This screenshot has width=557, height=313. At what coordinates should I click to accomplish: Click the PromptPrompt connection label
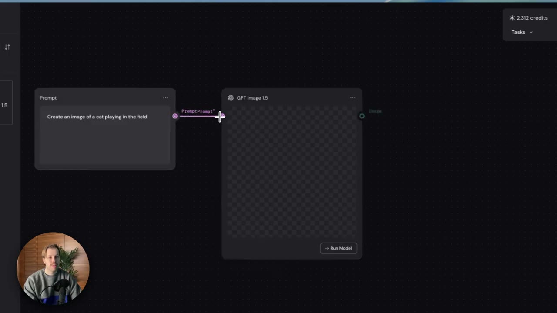(x=198, y=111)
